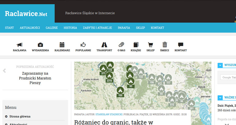Open author link Stanisław Stadnicki
This screenshot has width=236, height=125.
[x=109, y=115]
